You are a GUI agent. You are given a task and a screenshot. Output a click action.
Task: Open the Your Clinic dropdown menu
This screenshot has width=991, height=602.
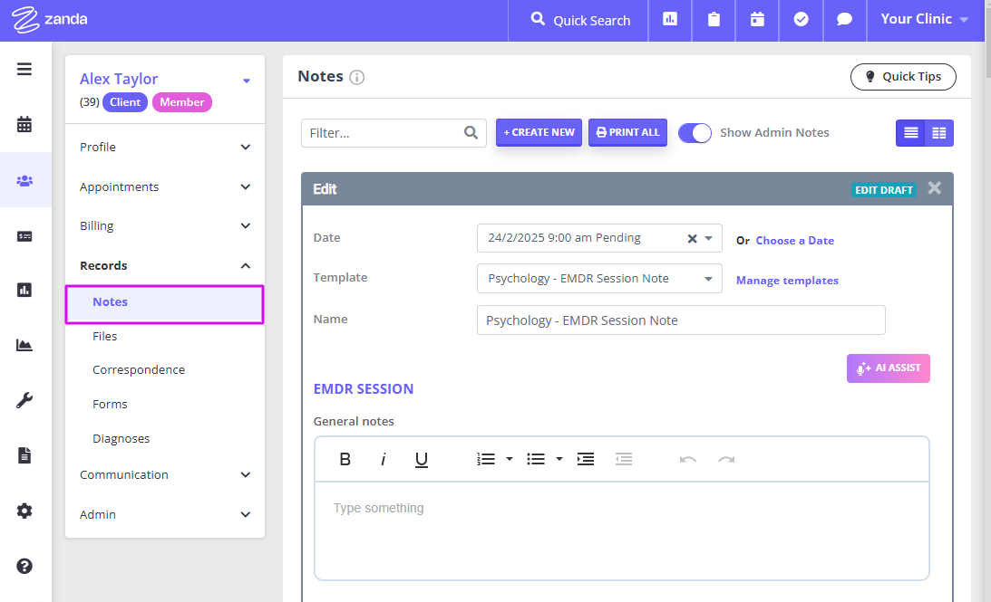pyautogui.click(x=924, y=20)
